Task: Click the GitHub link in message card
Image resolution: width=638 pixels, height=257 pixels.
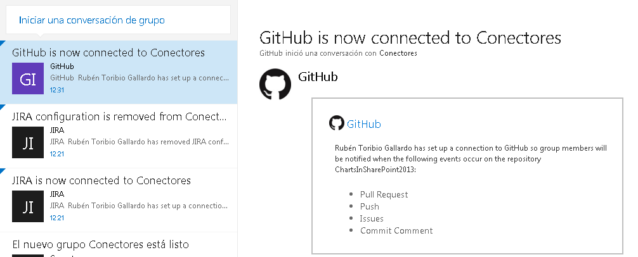Action: click(x=363, y=124)
